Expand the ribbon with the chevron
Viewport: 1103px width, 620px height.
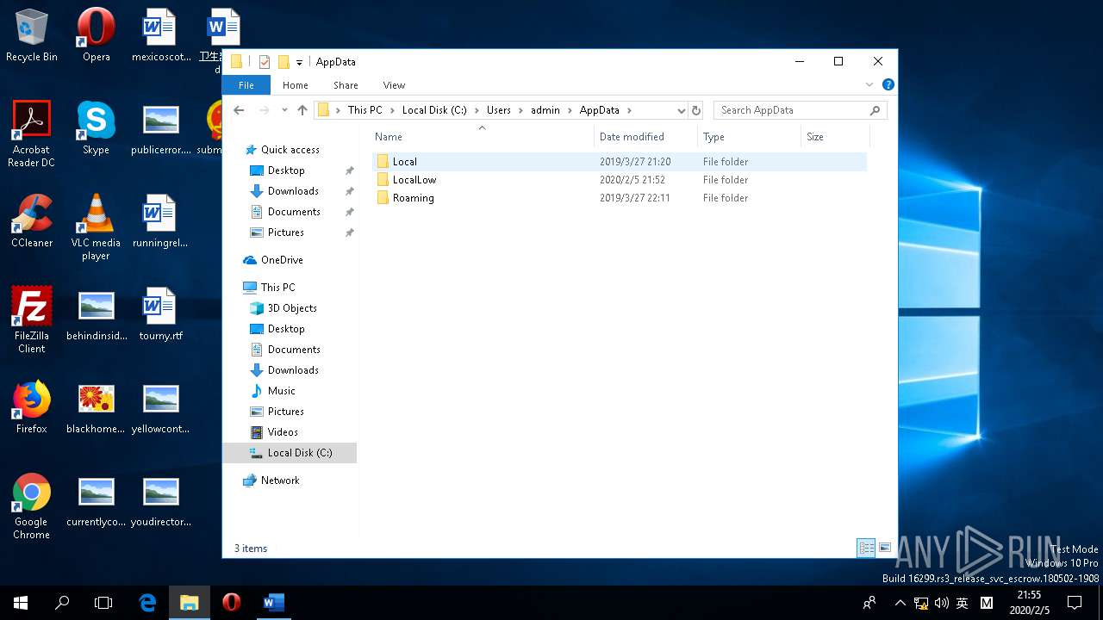[x=869, y=84]
